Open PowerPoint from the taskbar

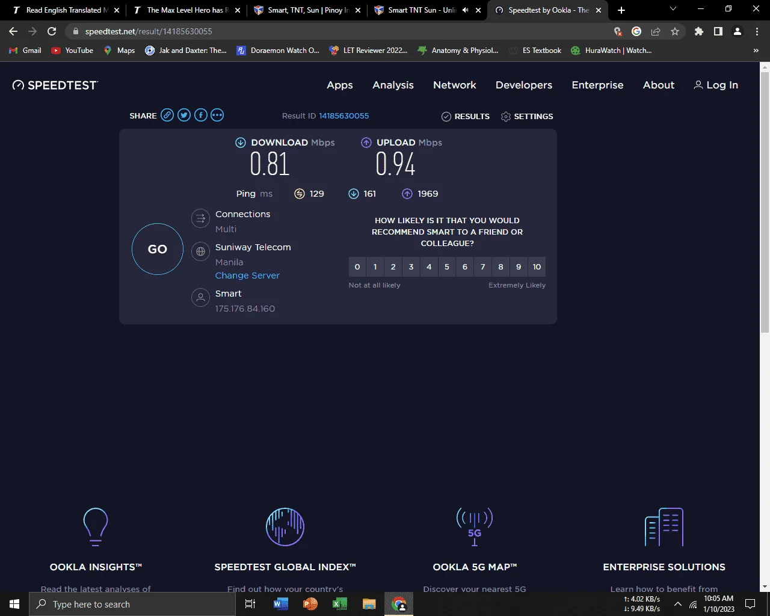pyautogui.click(x=310, y=604)
